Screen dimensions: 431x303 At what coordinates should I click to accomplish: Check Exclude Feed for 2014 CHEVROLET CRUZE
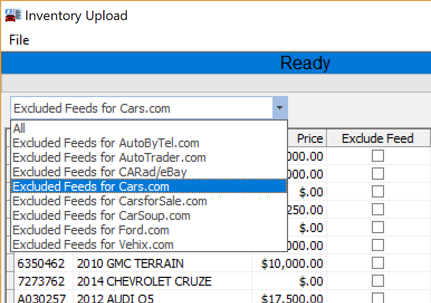378,281
